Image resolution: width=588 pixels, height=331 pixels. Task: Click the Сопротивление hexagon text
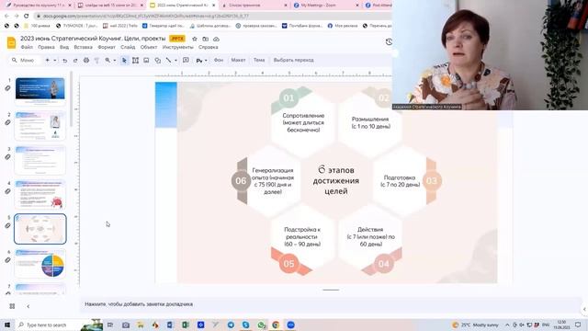[x=303, y=122]
